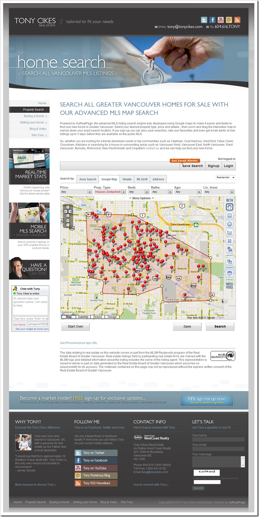
Task: Open Selling your Home sidebar menu item
Action: tap(29, 122)
